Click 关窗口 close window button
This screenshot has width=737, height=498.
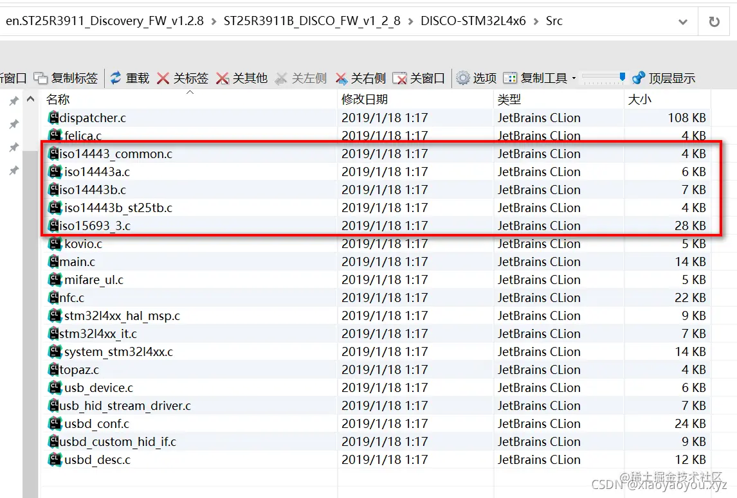419,78
